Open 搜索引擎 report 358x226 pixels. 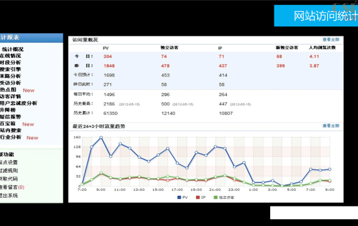tap(11, 69)
